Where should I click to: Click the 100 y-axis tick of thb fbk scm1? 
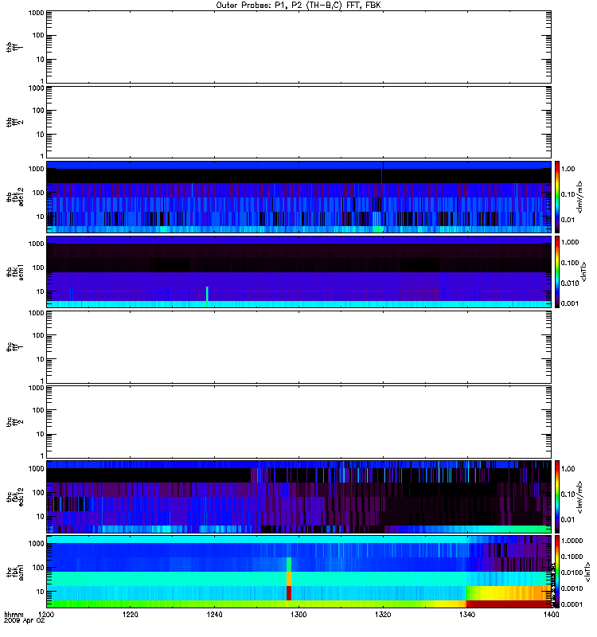[x=38, y=268]
